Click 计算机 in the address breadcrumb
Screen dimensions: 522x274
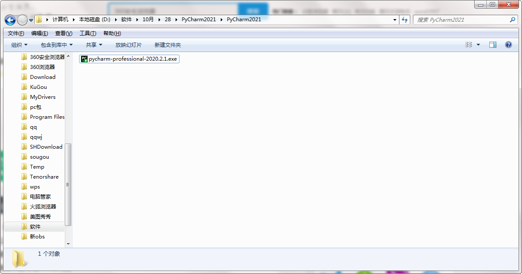[60, 20]
